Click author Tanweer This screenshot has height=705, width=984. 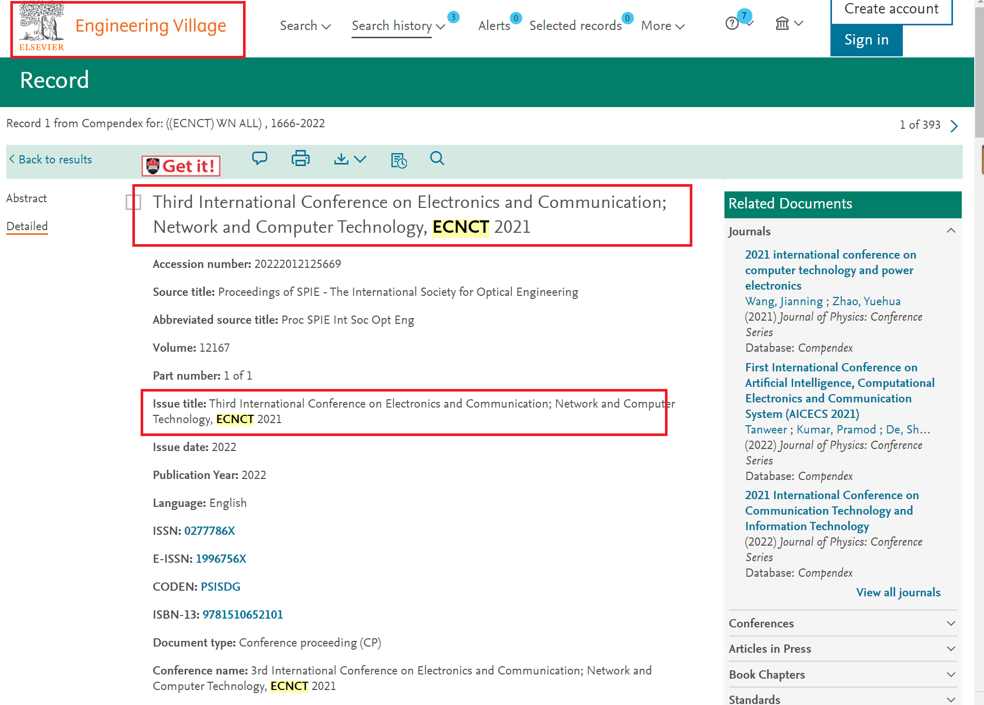(766, 429)
